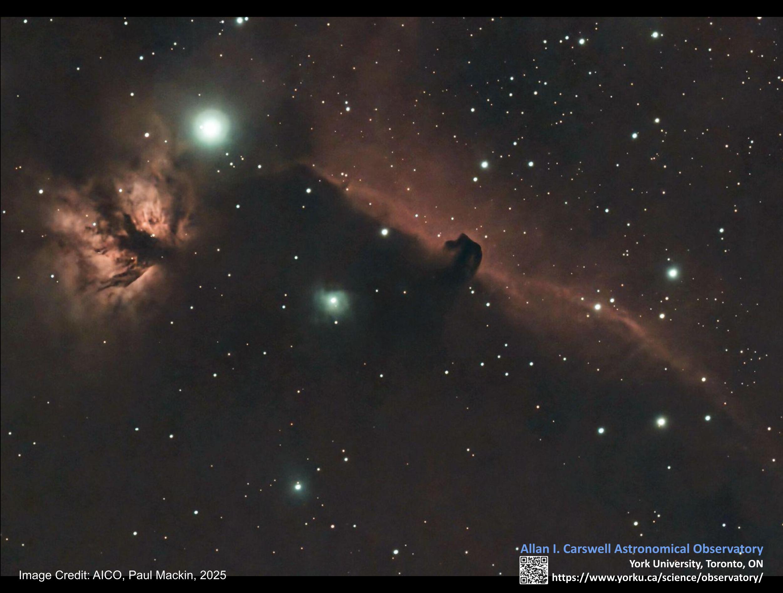783x593 pixels.
Task: Click the largest bright star near Flame nebula
Action: [210, 128]
